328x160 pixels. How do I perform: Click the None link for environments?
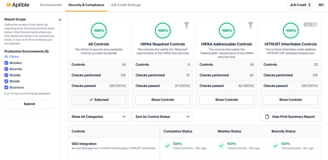click(14, 57)
